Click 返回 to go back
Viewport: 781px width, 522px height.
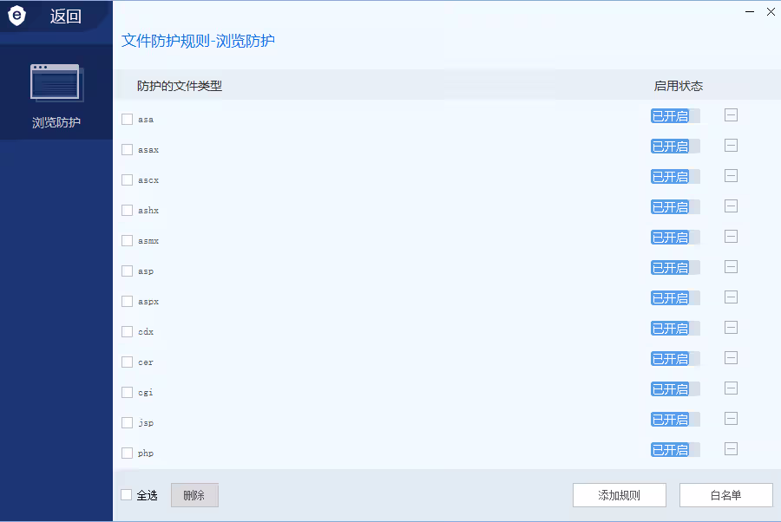pos(65,16)
